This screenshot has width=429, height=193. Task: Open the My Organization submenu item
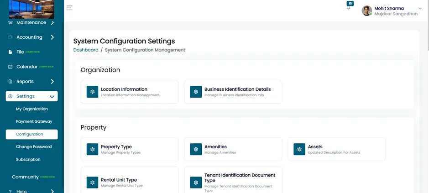point(32,109)
